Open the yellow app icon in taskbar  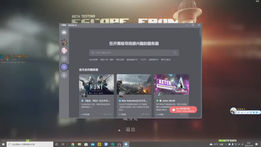[100, 144]
